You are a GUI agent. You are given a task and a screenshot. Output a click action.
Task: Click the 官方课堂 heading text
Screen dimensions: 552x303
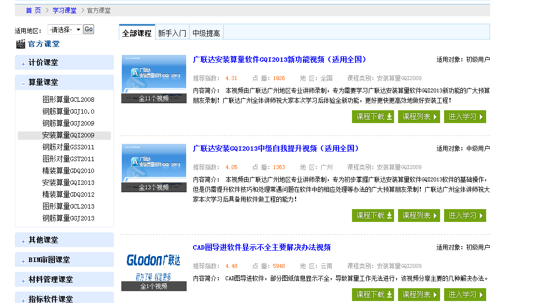pos(44,44)
